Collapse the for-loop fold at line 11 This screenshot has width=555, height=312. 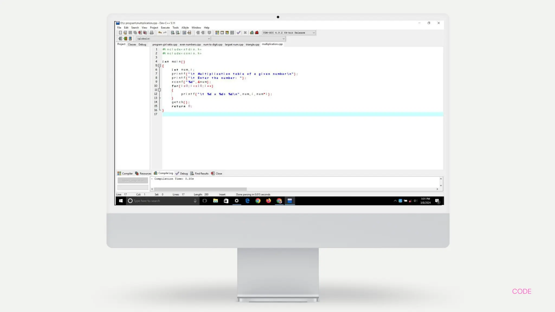pyautogui.click(x=160, y=90)
